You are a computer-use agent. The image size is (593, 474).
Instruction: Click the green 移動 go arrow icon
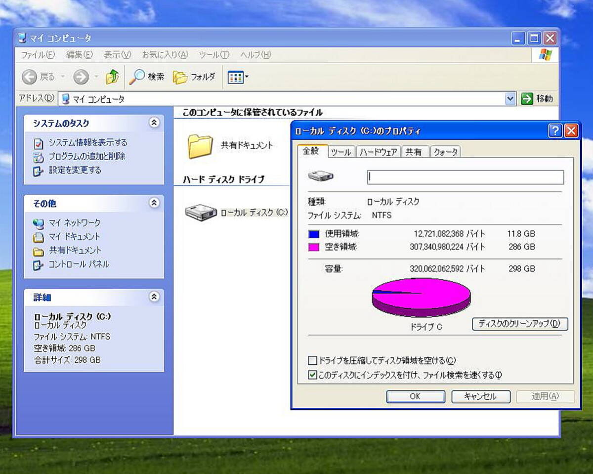coord(527,99)
